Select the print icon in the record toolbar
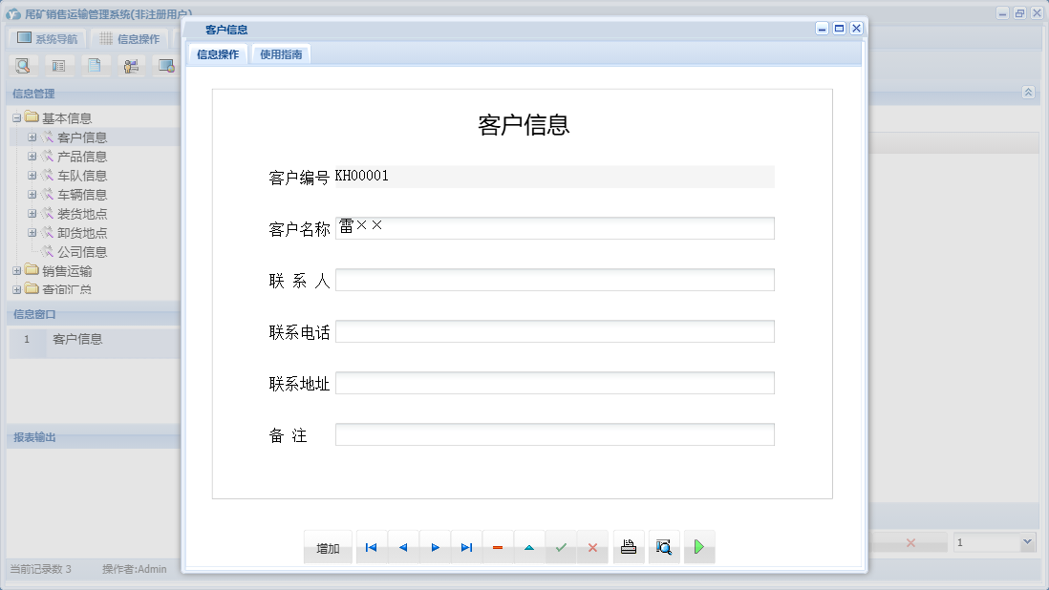 pos(629,547)
